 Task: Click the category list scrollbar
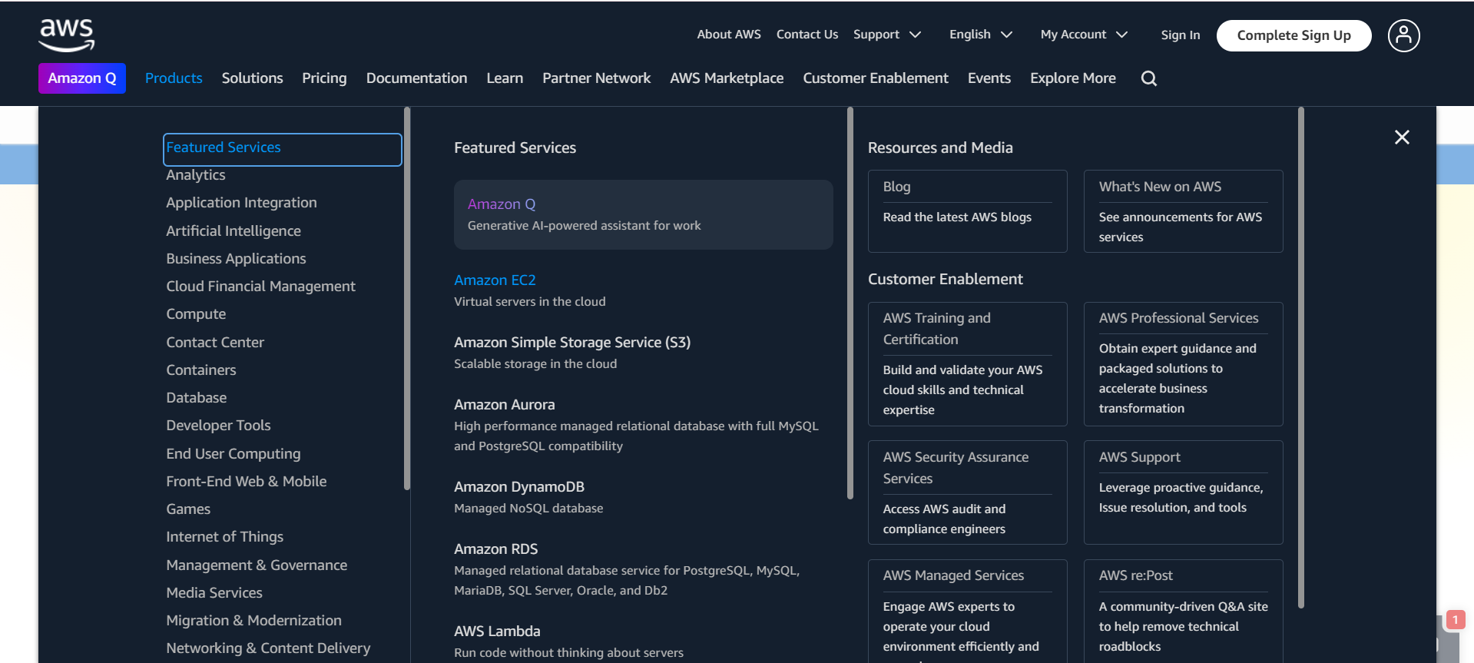tap(407, 298)
